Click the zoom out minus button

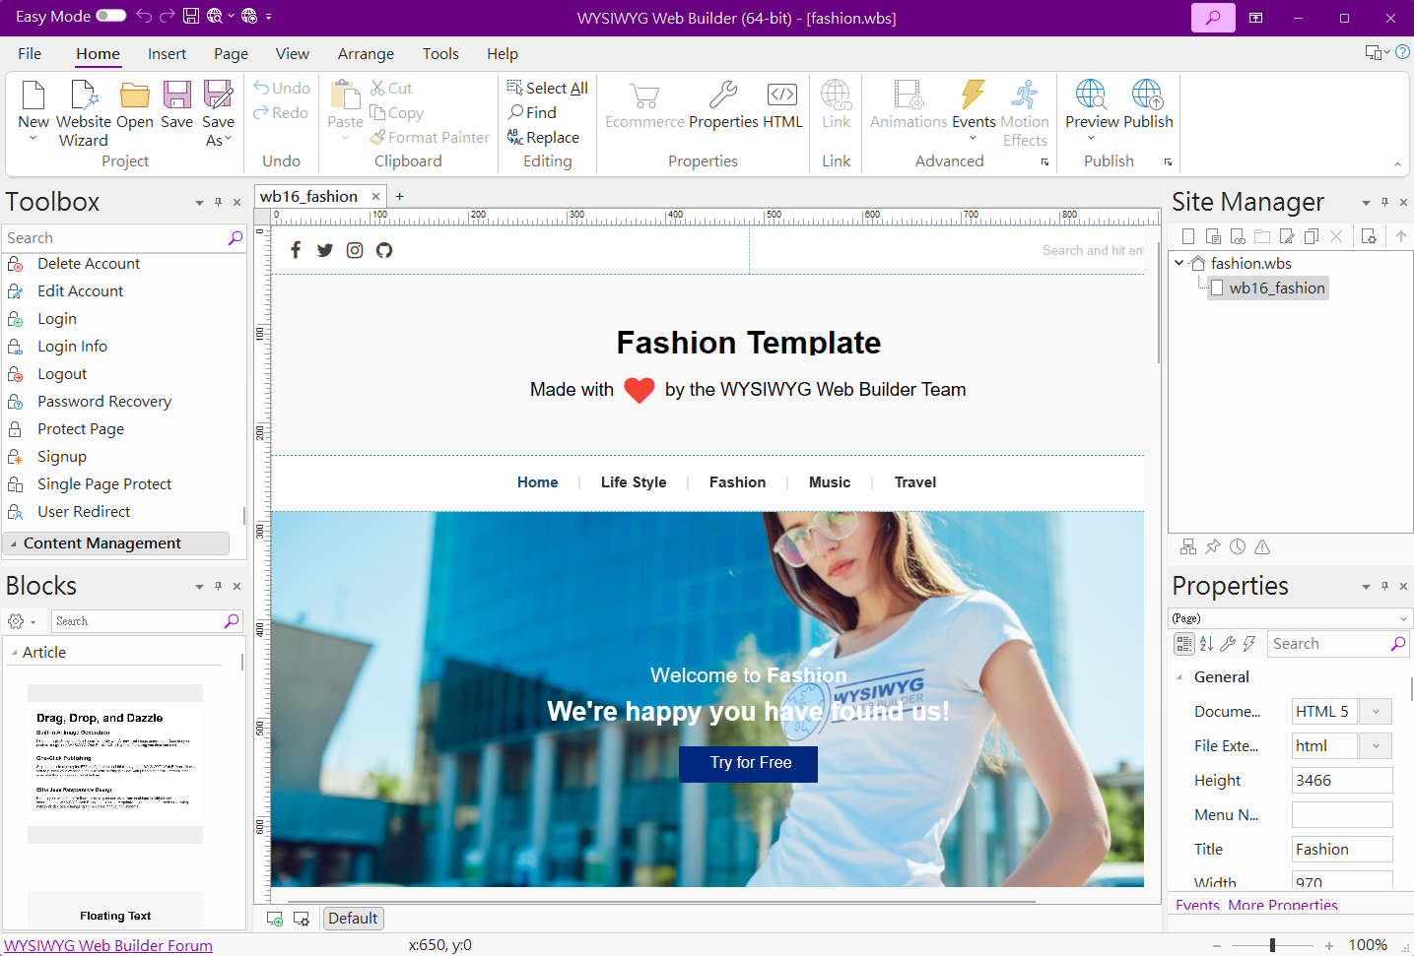[1217, 945]
